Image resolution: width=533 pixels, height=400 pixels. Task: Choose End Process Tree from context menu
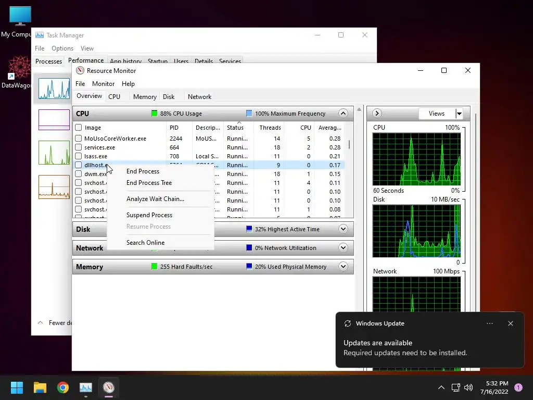149,183
